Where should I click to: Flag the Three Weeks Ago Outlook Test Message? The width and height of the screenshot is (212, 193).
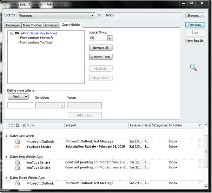coord(200,183)
